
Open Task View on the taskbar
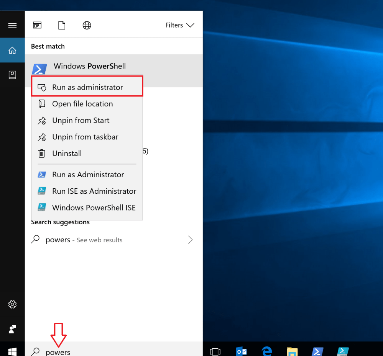click(x=215, y=351)
